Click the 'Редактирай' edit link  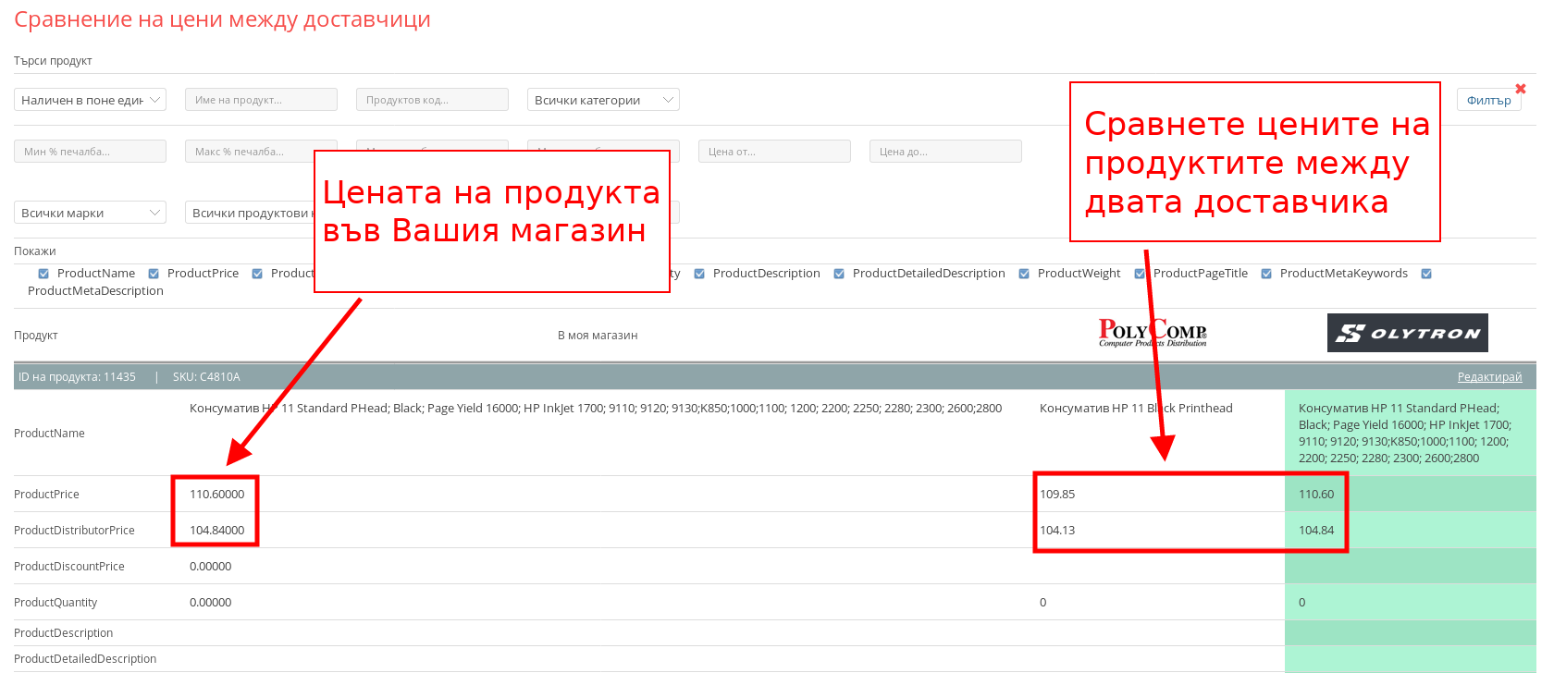click(1489, 377)
